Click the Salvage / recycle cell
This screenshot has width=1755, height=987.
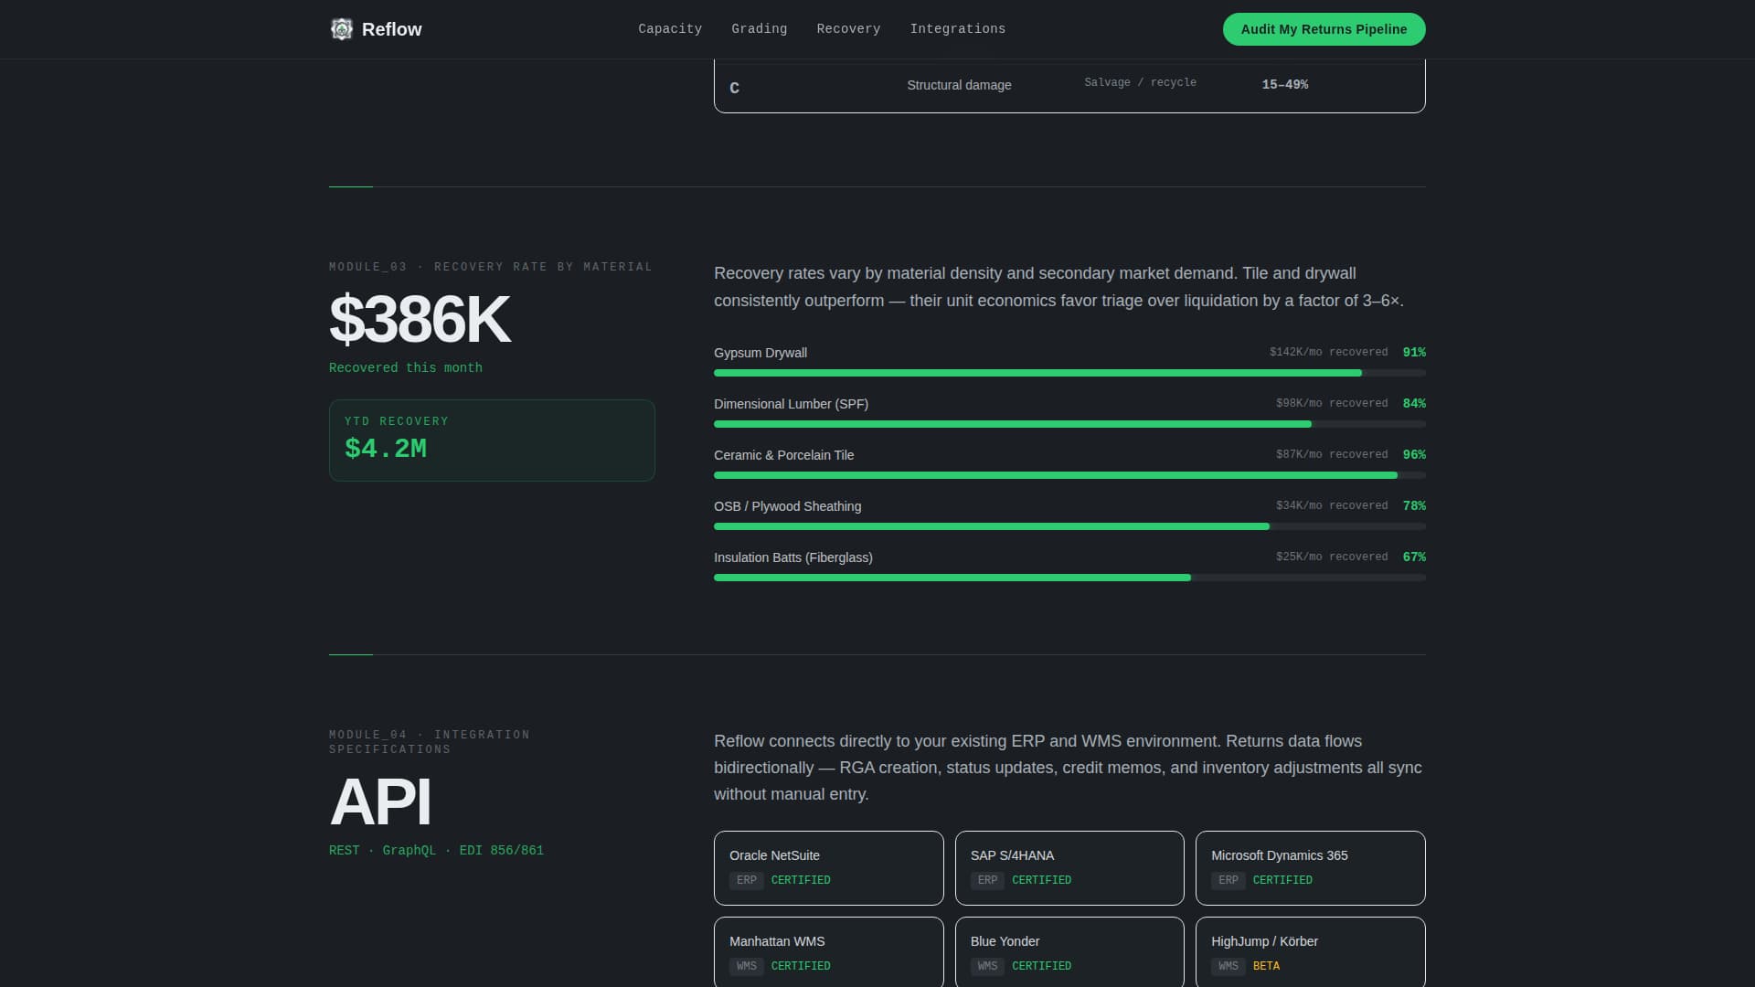(x=1140, y=82)
